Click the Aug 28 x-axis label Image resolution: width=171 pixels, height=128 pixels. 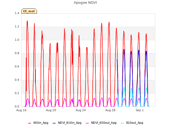(x=110, y=110)
